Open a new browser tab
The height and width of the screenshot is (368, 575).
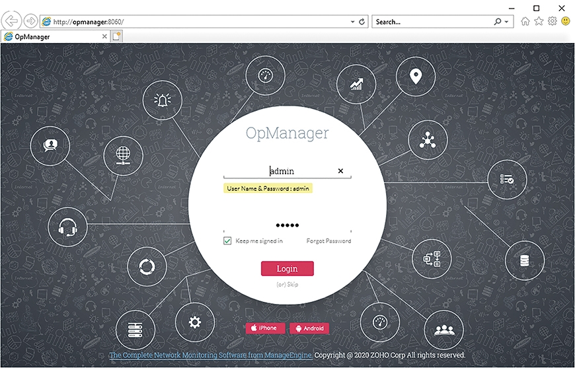pos(116,36)
